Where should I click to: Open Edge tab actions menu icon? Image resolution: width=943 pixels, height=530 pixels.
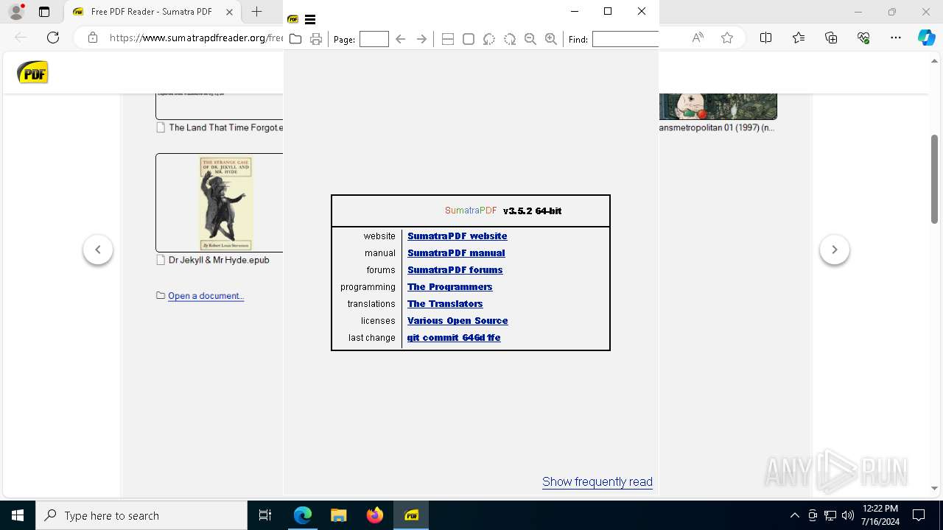point(44,12)
